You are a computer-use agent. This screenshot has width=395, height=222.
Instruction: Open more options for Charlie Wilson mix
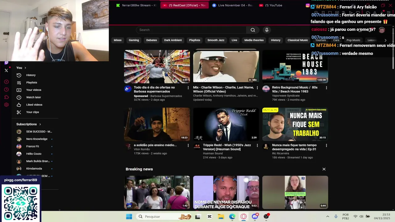tap(257, 88)
